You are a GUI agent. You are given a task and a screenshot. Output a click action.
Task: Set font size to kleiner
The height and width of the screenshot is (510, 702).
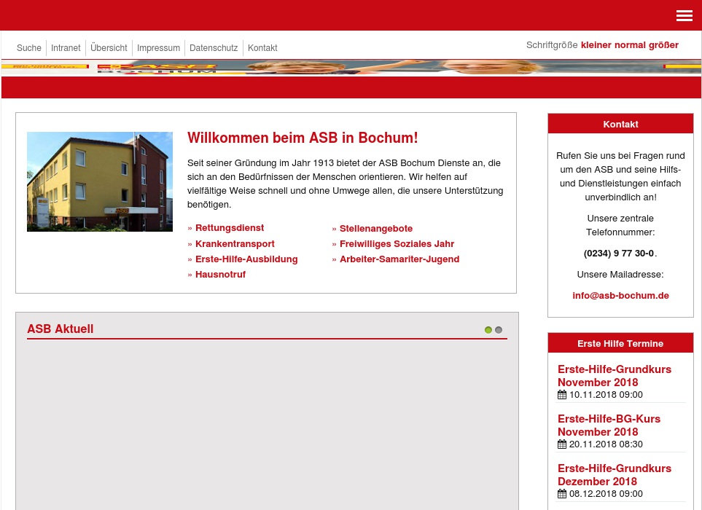pos(596,45)
